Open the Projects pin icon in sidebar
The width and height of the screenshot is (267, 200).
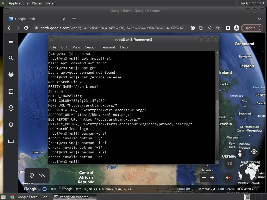[x=11, y=108]
